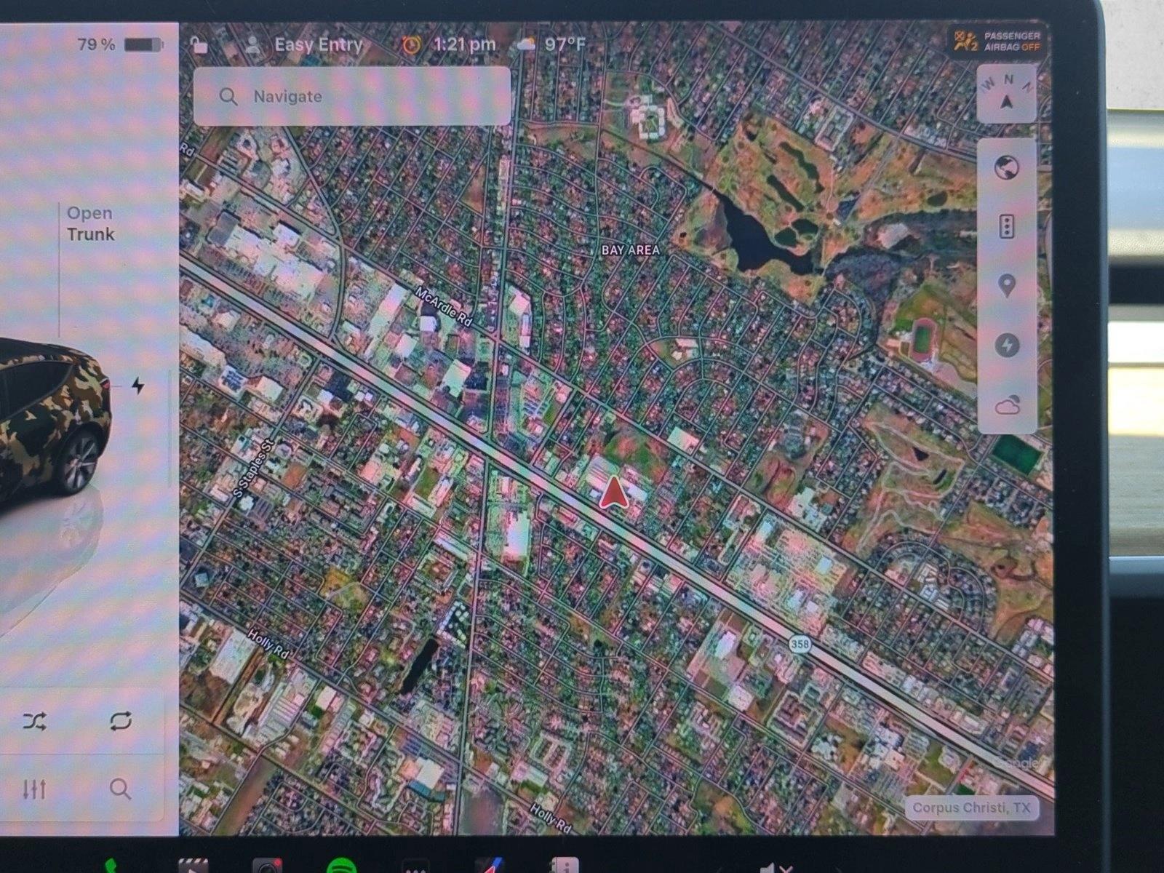The image size is (1164, 873).
Task: Toggle satellite view with the globe icon
Action: pos(1007,167)
